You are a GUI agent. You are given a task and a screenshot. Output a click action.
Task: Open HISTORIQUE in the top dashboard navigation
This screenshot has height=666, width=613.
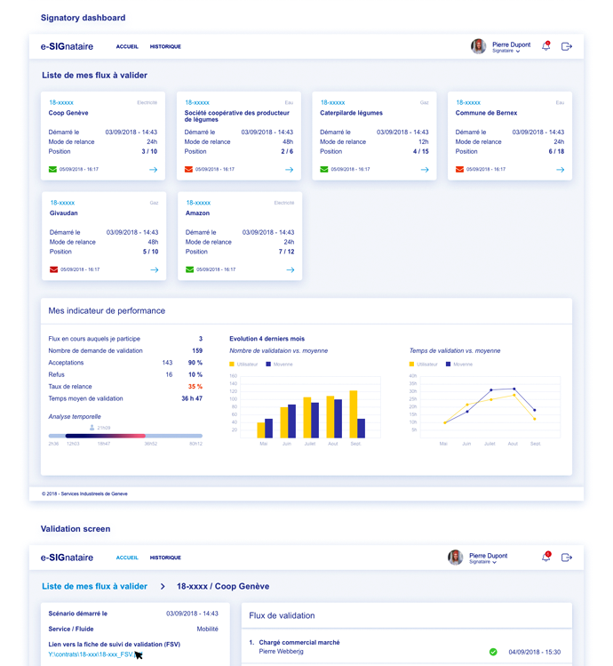tap(165, 46)
